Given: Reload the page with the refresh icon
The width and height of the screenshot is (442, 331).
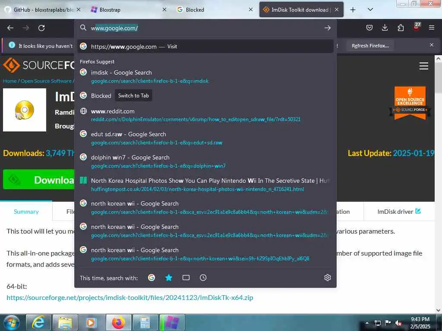Looking at the screenshot, I should (x=41, y=28).
